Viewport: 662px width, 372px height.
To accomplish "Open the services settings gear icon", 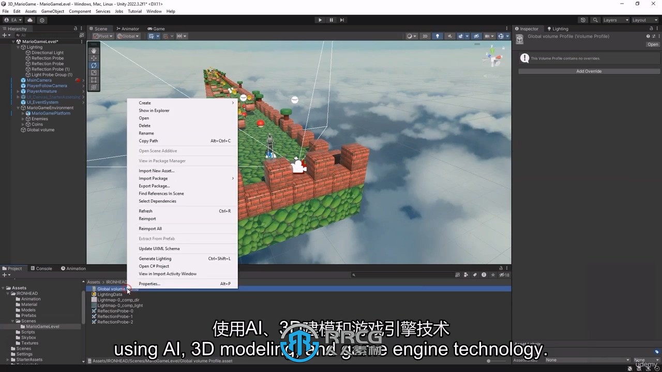I will coord(42,20).
